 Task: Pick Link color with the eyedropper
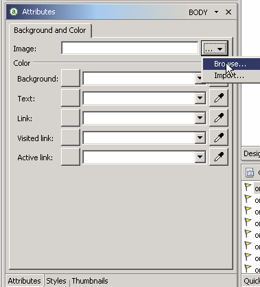pos(219,118)
